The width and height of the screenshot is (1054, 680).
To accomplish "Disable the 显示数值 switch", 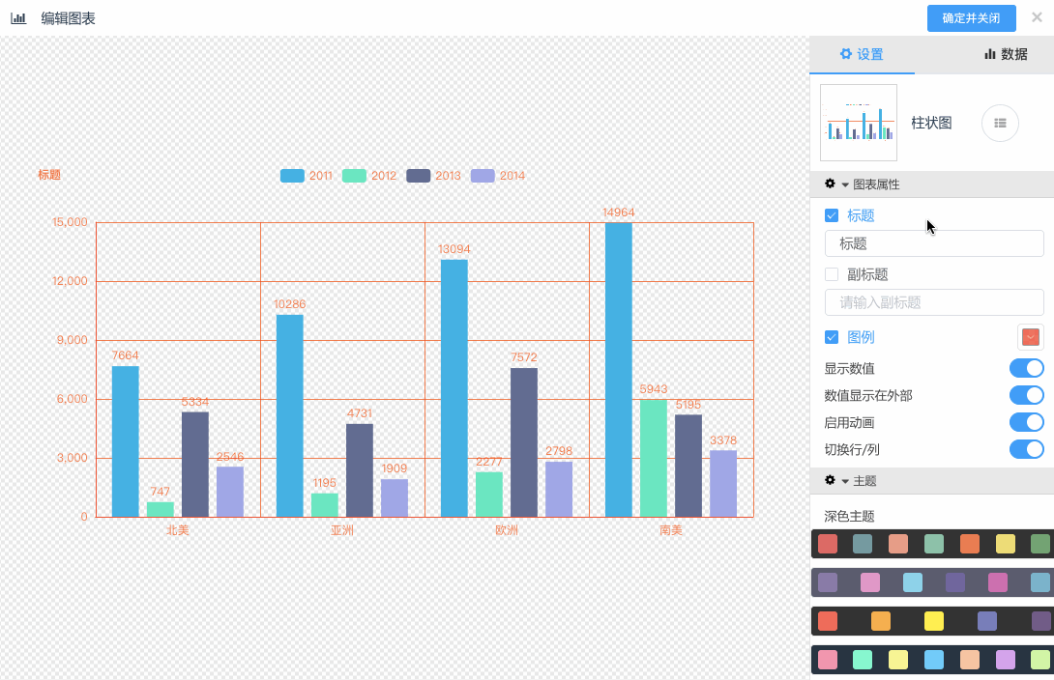I will point(1026,368).
